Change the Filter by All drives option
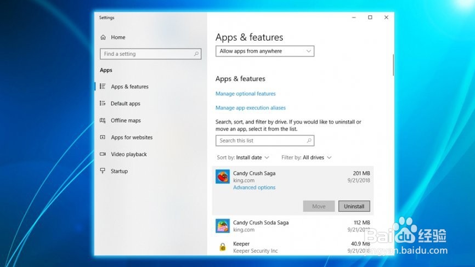This screenshot has height=267, width=475. pos(306,157)
